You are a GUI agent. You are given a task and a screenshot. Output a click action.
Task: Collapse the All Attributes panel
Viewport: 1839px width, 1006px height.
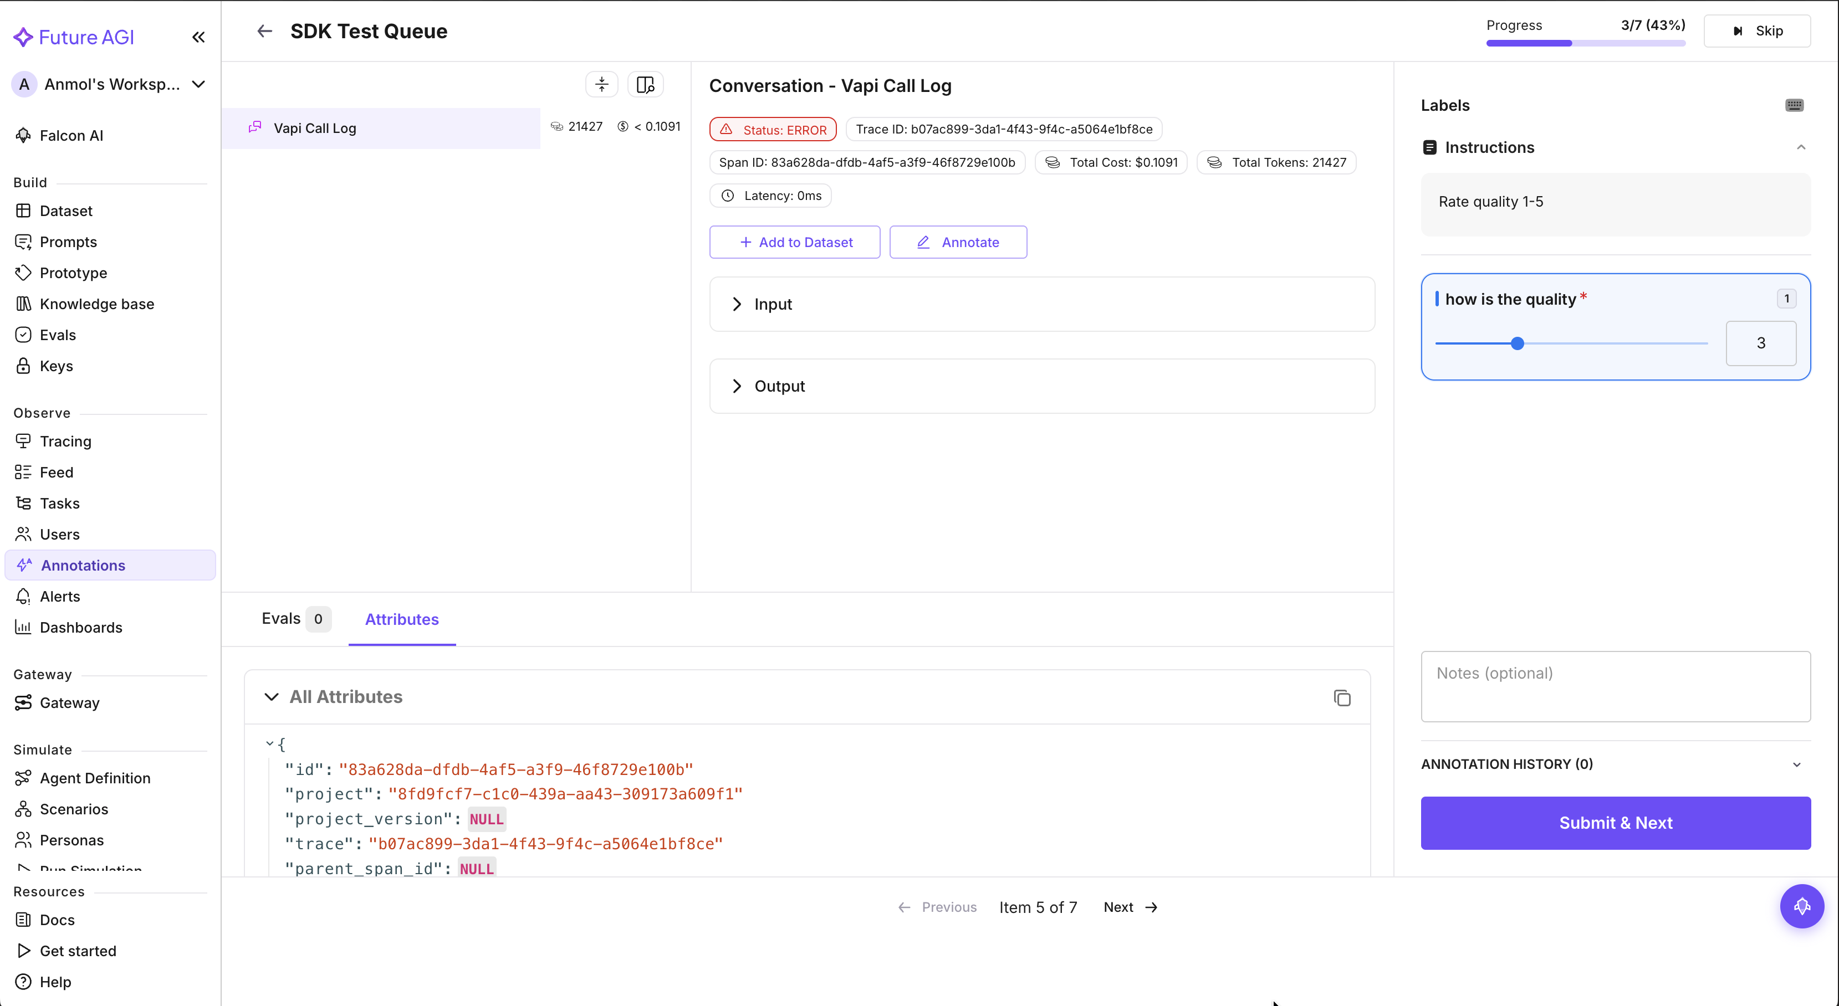click(271, 697)
